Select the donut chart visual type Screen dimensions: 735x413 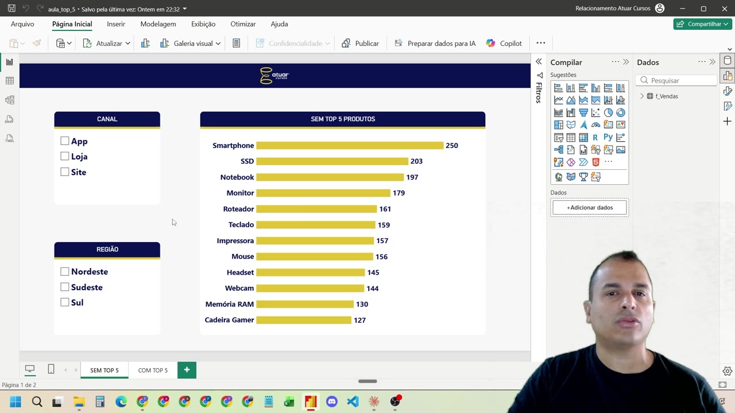(621, 112)
